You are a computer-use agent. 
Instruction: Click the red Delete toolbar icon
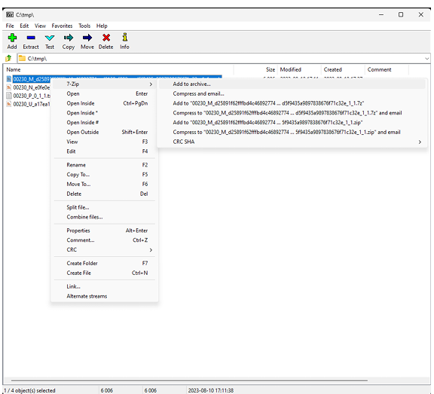(106, 38)
